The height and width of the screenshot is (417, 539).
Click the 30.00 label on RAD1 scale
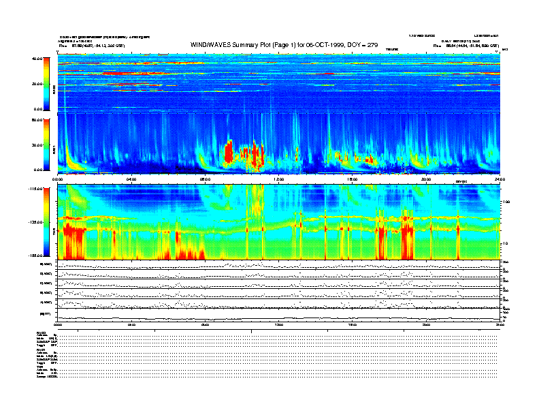point(37,145)
